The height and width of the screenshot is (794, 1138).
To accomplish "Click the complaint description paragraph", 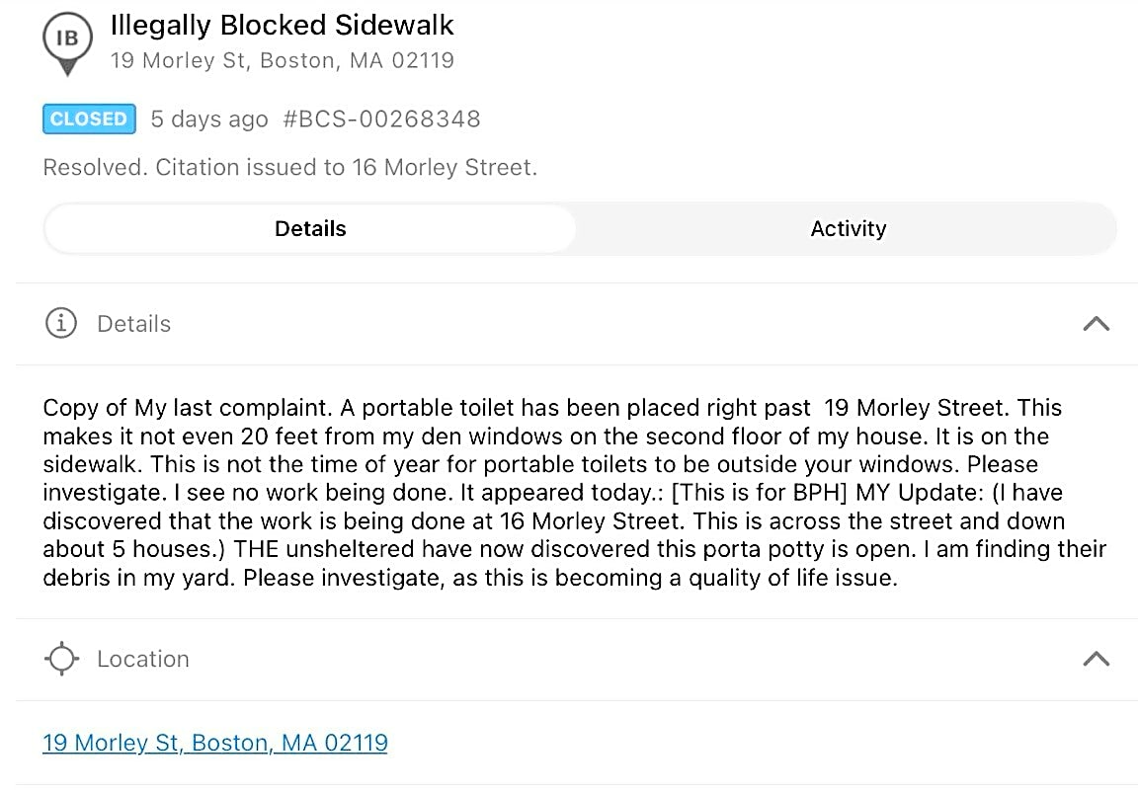I will pyautogui.click(x=574, y=492).
